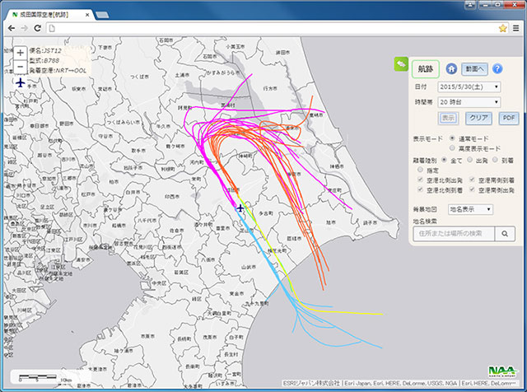Collapse the panel using green toggle icon
The width and height of the screenshot is (527, 392).
click(401, 63)
